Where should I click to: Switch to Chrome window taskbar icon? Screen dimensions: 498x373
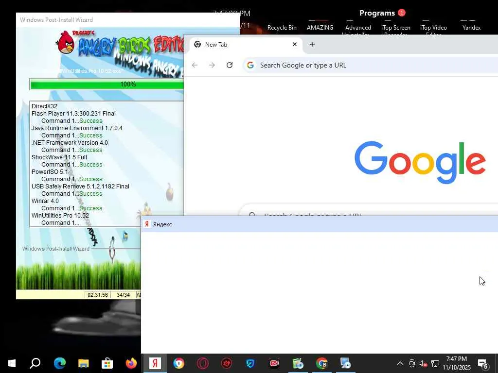322,363
